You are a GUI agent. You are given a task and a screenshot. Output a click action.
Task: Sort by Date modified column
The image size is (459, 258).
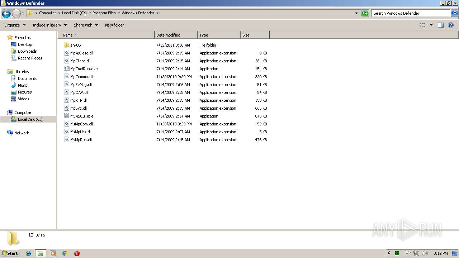(176, 35)
